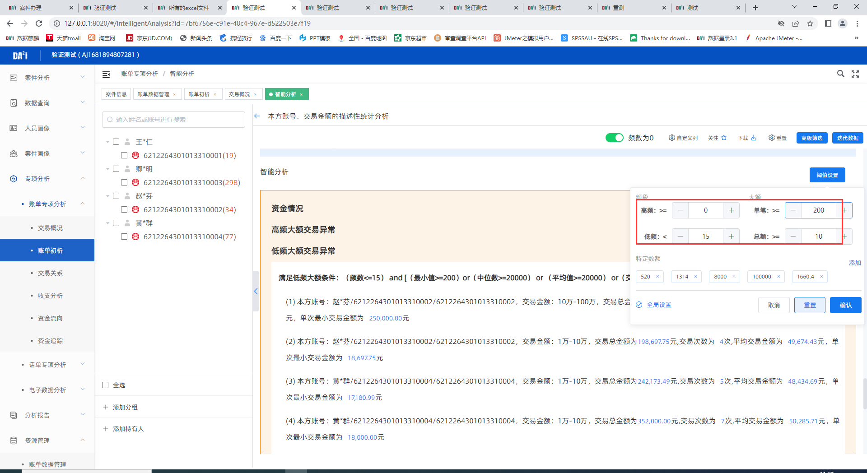Click 确认 in the threshold panel
The image size is (867, 473).
coord(845,305)
